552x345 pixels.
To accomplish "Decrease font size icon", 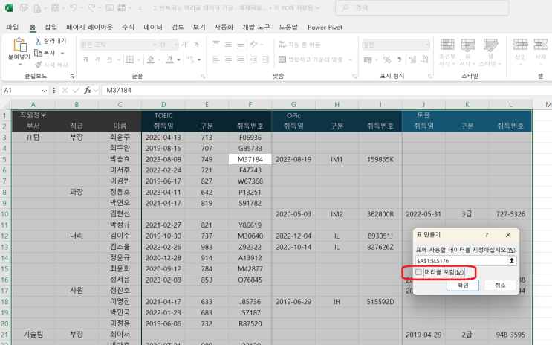I will tap(198, 45).
